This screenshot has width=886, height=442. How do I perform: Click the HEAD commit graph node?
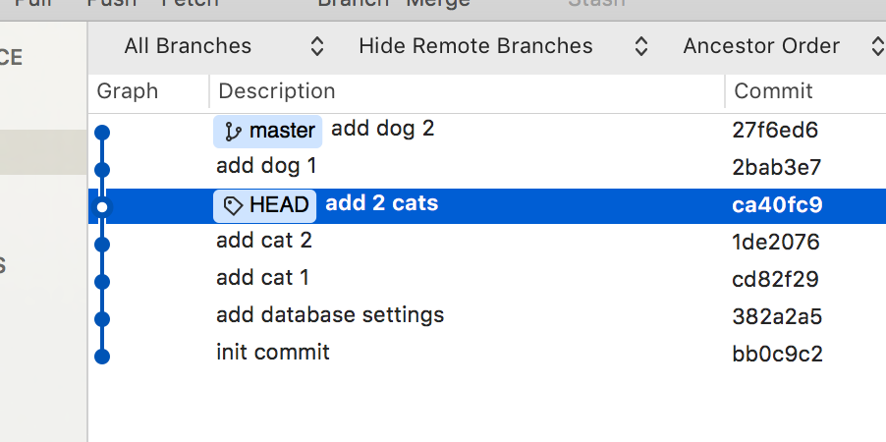(x=102, y=206)
